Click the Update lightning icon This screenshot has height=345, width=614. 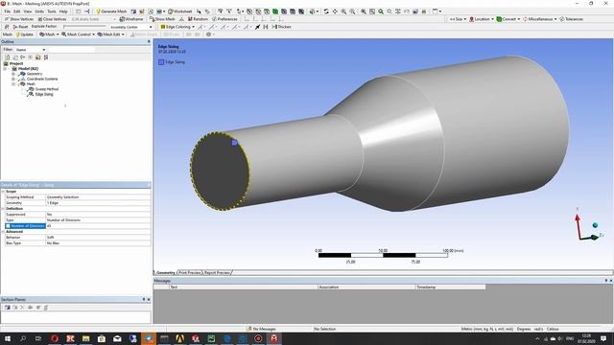[x=18, y=34]
